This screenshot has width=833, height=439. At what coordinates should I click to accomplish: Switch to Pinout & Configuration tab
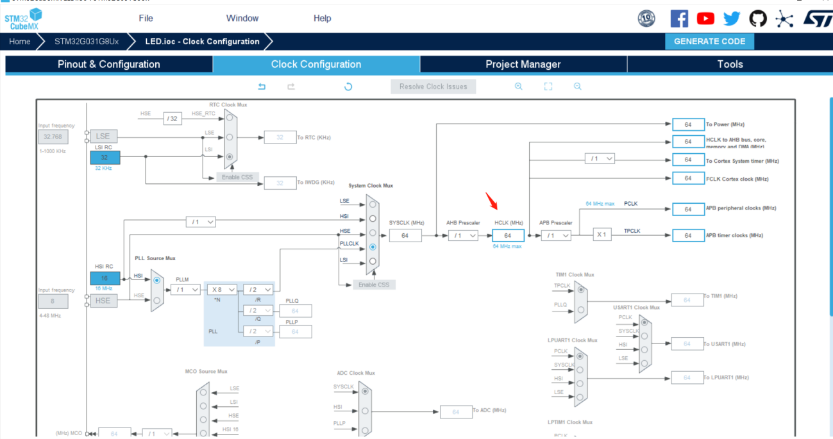(x=109, y=64)
